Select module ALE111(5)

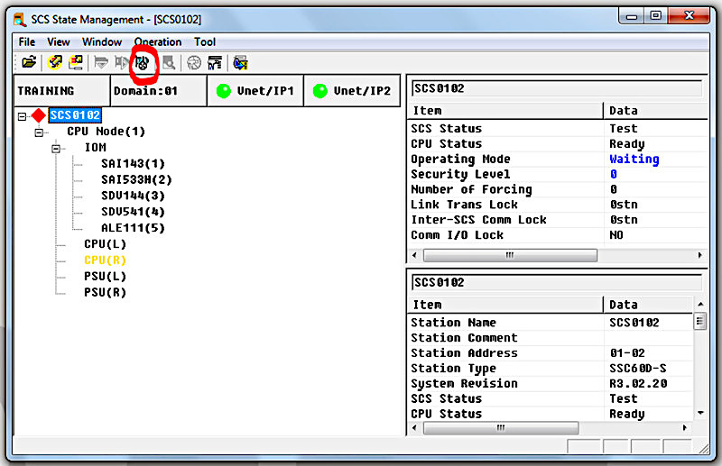pos(133,228)
